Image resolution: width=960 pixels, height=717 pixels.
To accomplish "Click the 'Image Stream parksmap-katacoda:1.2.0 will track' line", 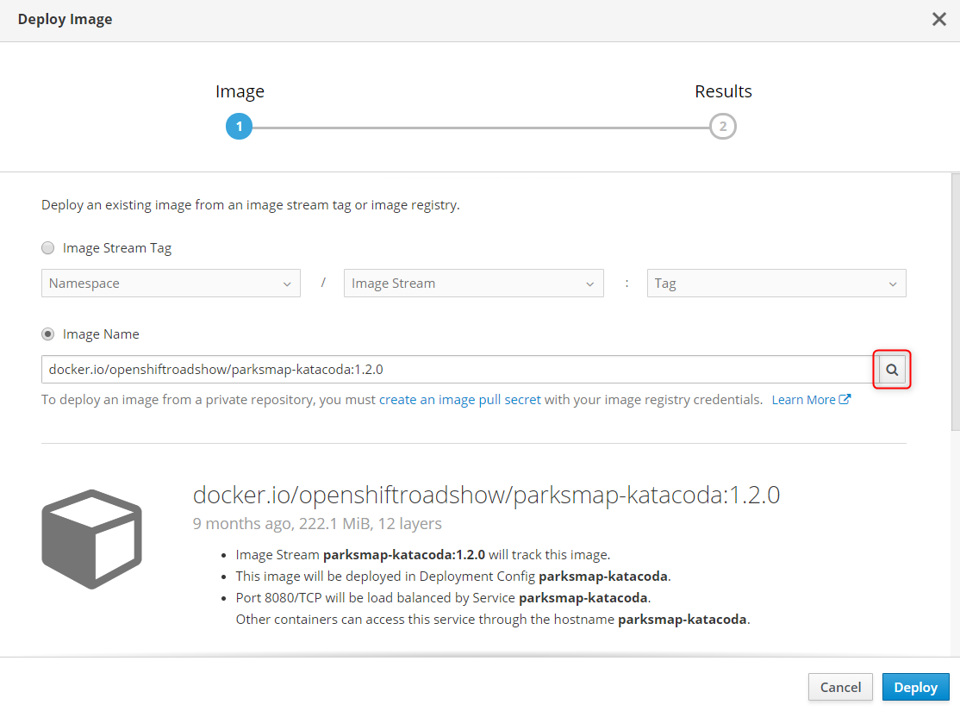I will pos(423,555).
